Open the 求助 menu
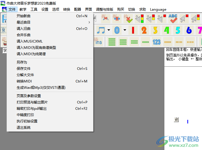 pos(143,9)
